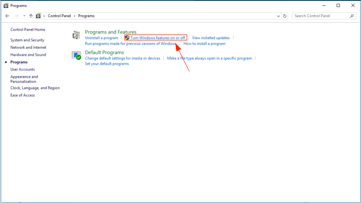The image size is (361, 203).
Task: Open Hardware and Sound in sidebar
Action: tap(28, 55)
